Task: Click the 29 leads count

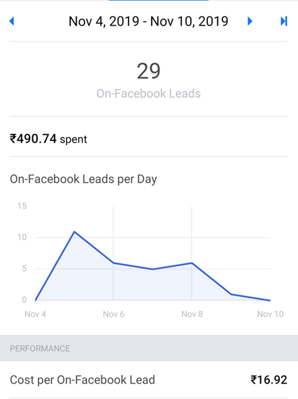Action: [x=149, y=71]
